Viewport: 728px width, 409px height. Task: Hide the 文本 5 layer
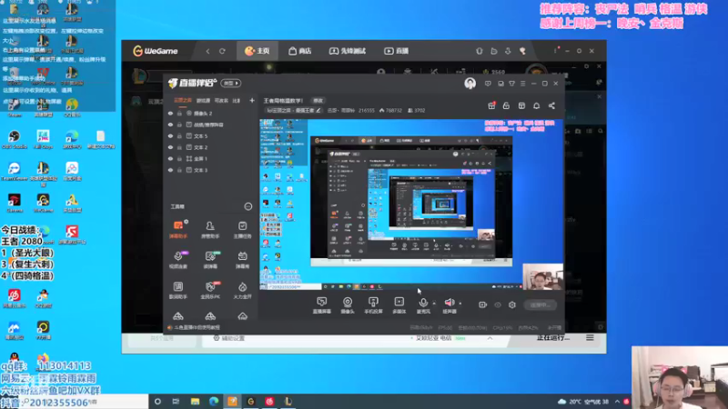(170, 135)
